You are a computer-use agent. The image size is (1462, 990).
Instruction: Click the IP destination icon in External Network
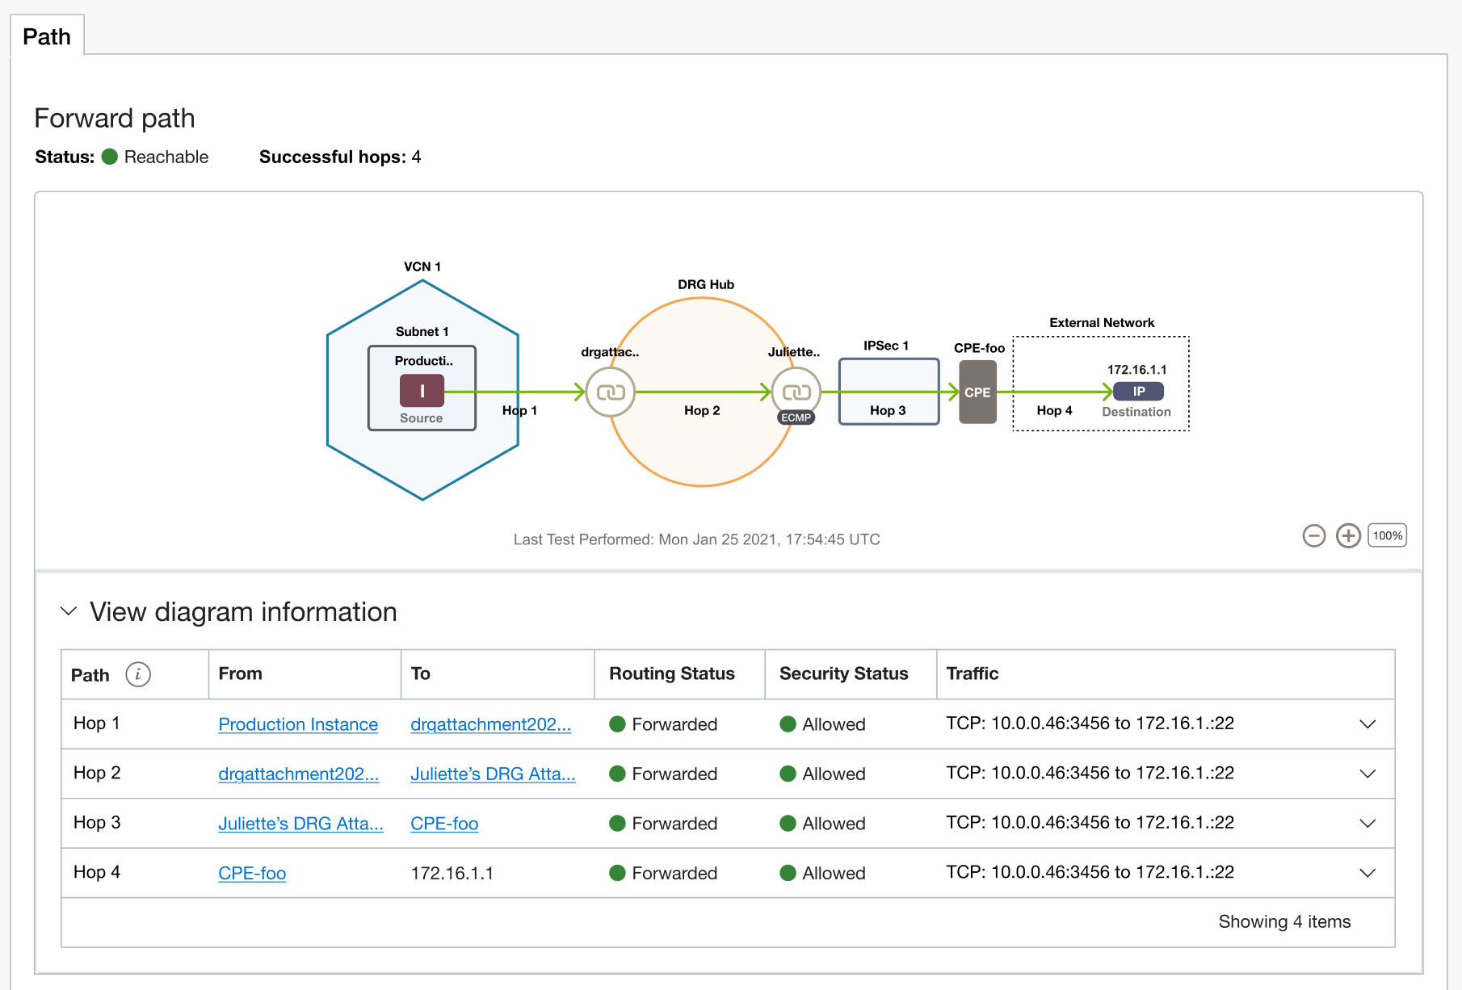pyautogui.click(x=1138, y=391)
